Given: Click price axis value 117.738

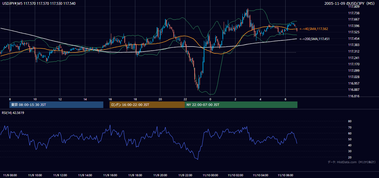Looking at the screenshot, I should point(353,13).
